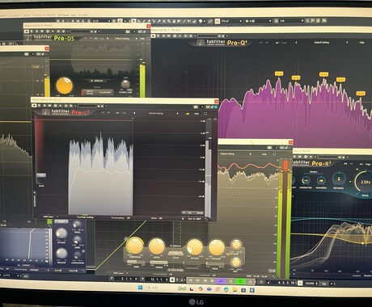This screenshot has width=372, height=307.
Task: Click Display button in Pro-DS
Action: [97, 81]
